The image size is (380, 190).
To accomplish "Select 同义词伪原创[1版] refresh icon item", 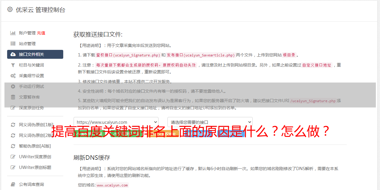I will (13, 125).
